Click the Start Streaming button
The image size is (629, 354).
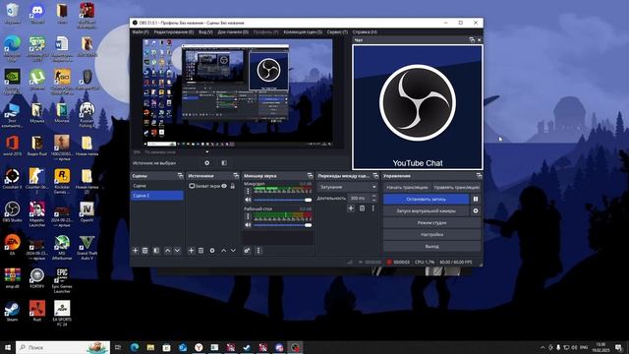[x=407, y=187]
